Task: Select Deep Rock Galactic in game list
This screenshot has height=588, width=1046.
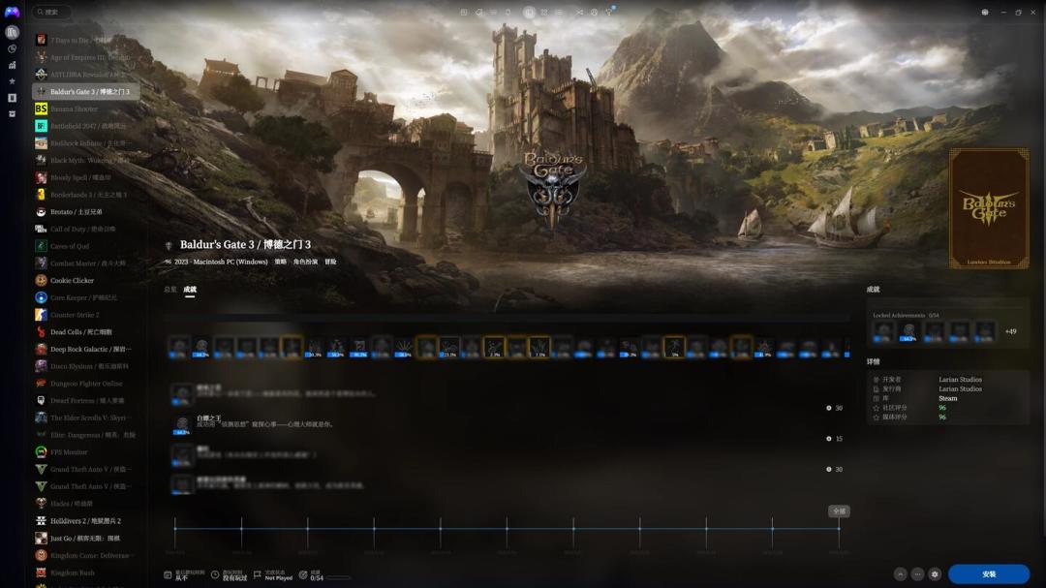Action: click(x=86, y=349)
